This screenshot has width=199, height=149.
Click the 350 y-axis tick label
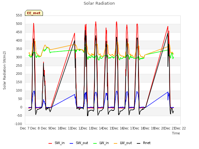19,49
